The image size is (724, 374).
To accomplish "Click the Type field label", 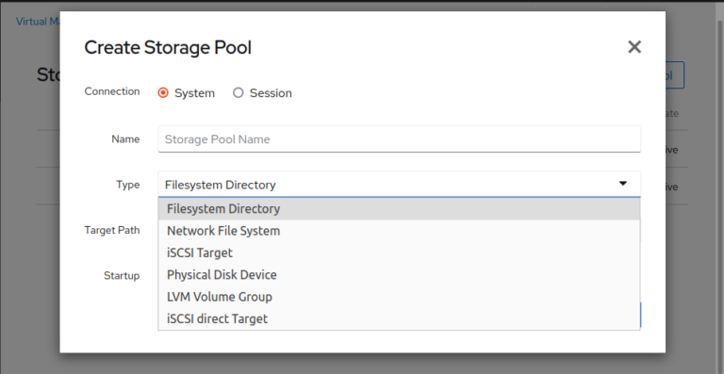I will pyautogui.click(x=128, y=185).
